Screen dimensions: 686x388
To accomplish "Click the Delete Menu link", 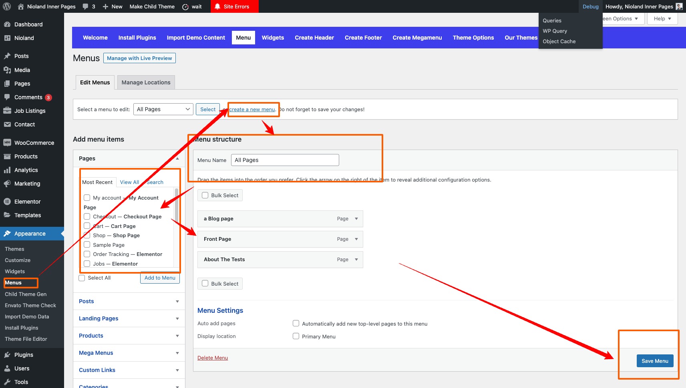I will [x=213, y=358].
